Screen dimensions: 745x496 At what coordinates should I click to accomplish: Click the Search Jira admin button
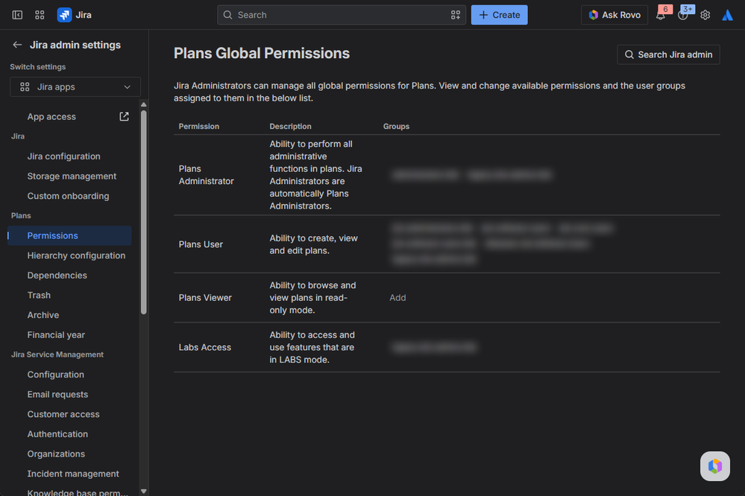pyautogui.click(x=668, y=54)
